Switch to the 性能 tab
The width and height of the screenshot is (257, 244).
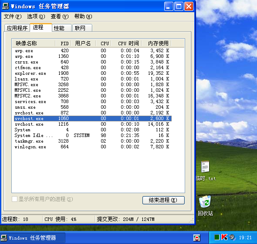[61, 28]
